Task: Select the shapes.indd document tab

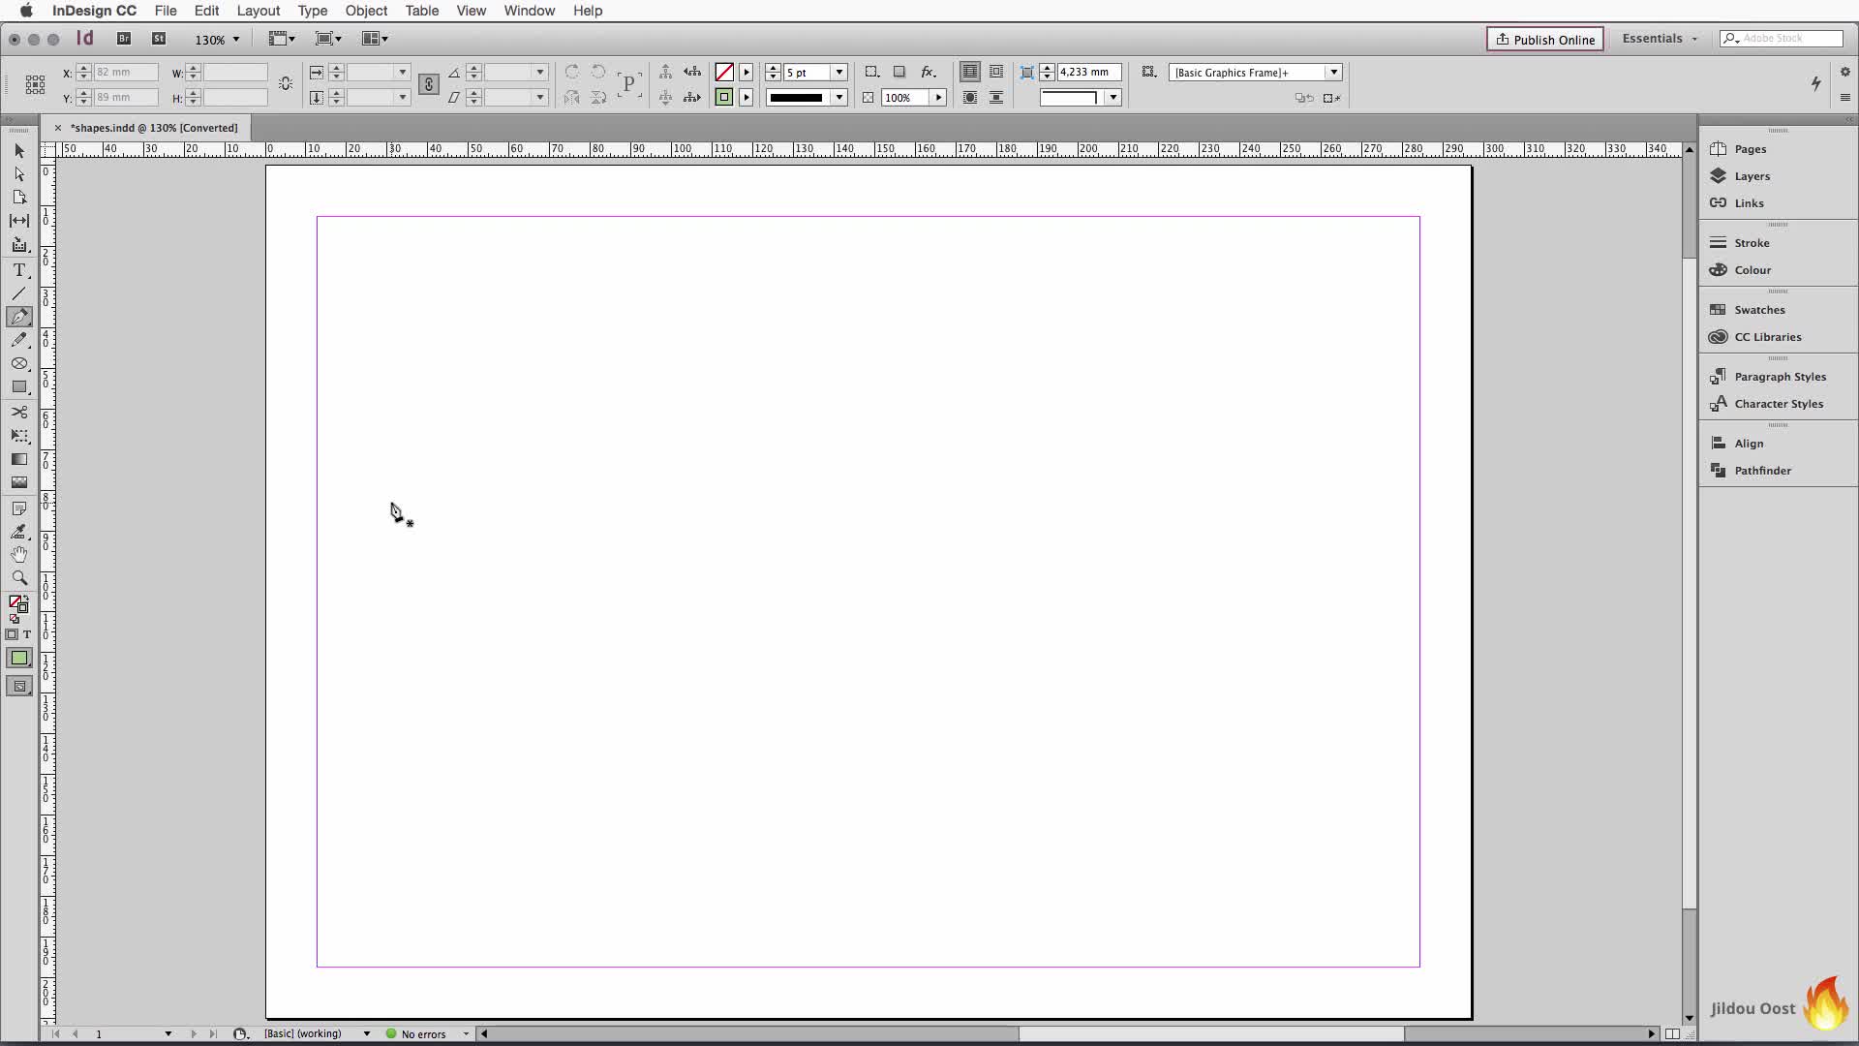Action: 154,128
